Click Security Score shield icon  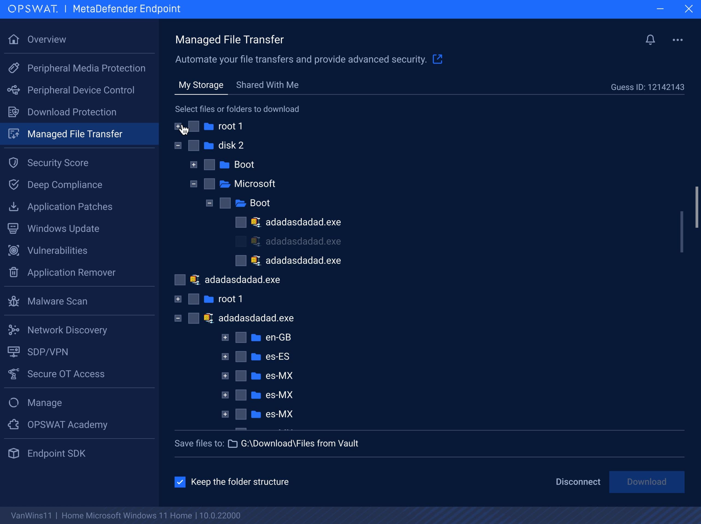[14, 163]
